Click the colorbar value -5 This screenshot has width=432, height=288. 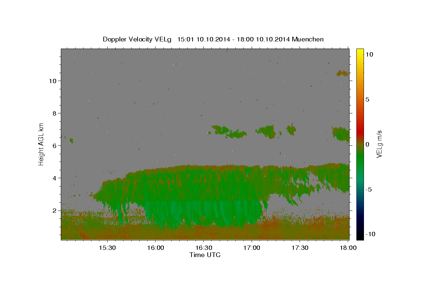tap(369, 189)
